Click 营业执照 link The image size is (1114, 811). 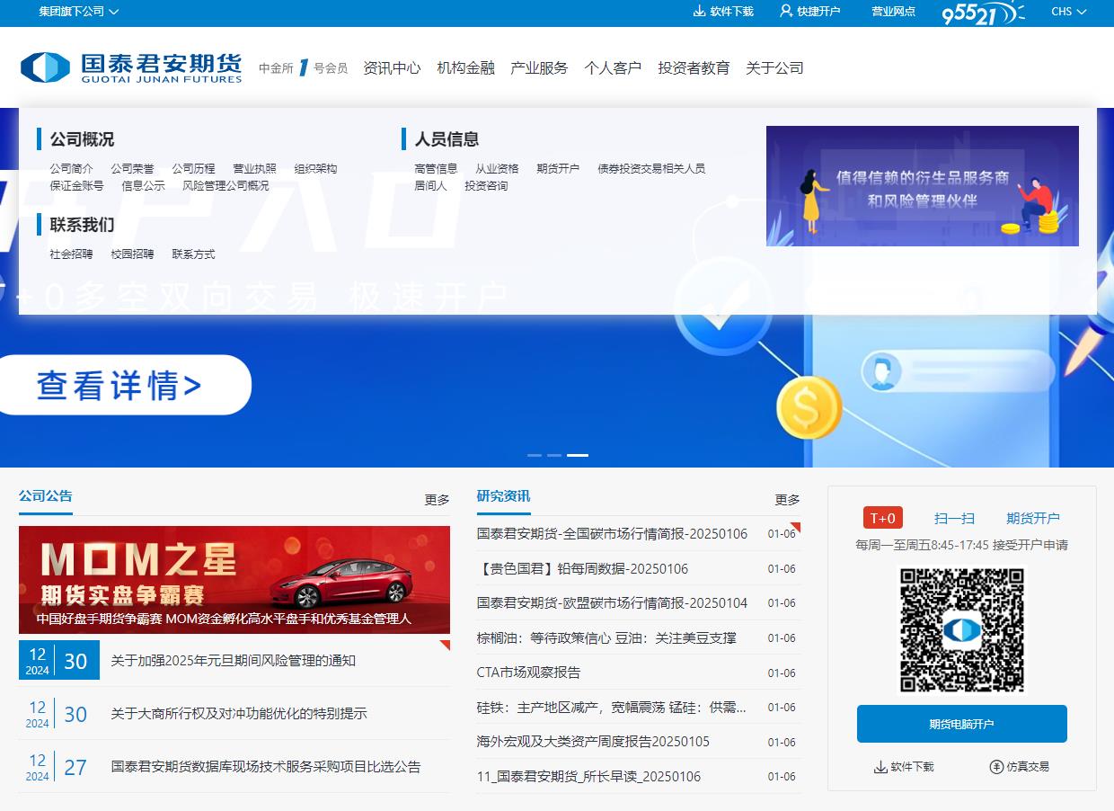(254, 169)
